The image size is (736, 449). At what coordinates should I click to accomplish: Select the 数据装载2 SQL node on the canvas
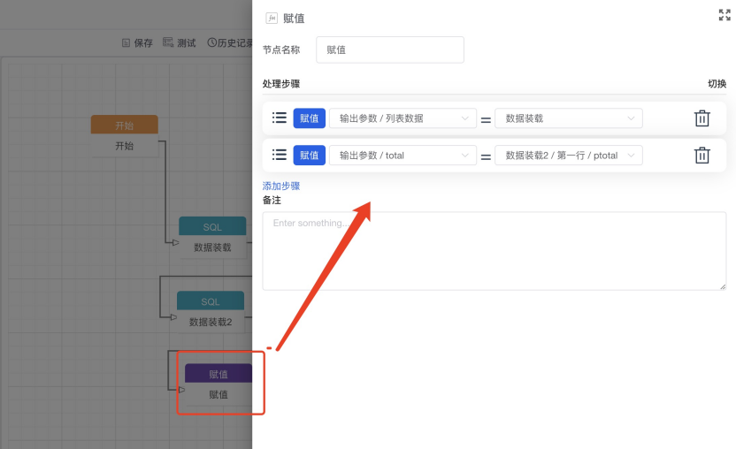click(211, 312)
